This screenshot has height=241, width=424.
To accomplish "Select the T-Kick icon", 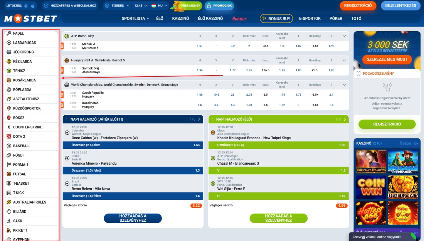I will pos(9,192).
